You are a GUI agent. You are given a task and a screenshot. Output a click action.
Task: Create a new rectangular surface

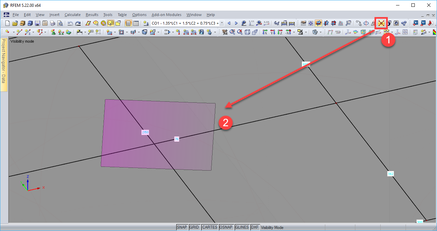click(109, 32)
